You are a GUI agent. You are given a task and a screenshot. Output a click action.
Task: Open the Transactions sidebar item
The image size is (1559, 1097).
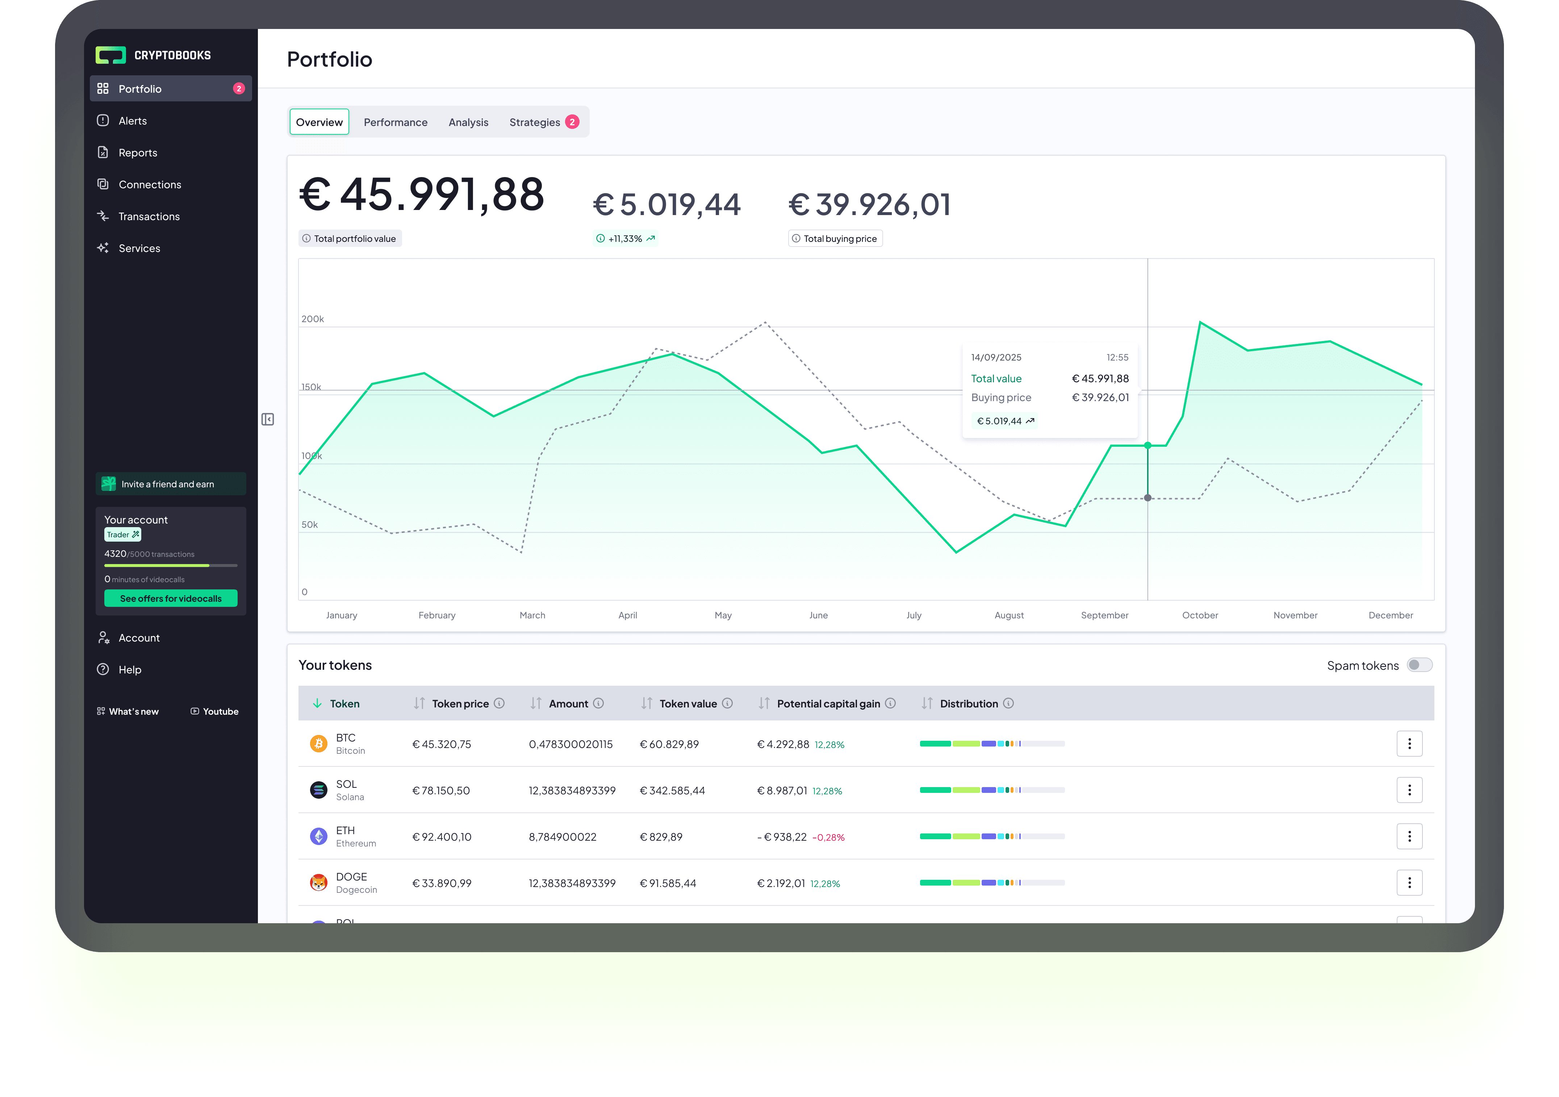tap(149, 217)
